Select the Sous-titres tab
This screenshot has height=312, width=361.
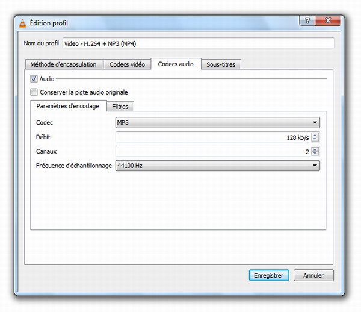coord(221,64)
